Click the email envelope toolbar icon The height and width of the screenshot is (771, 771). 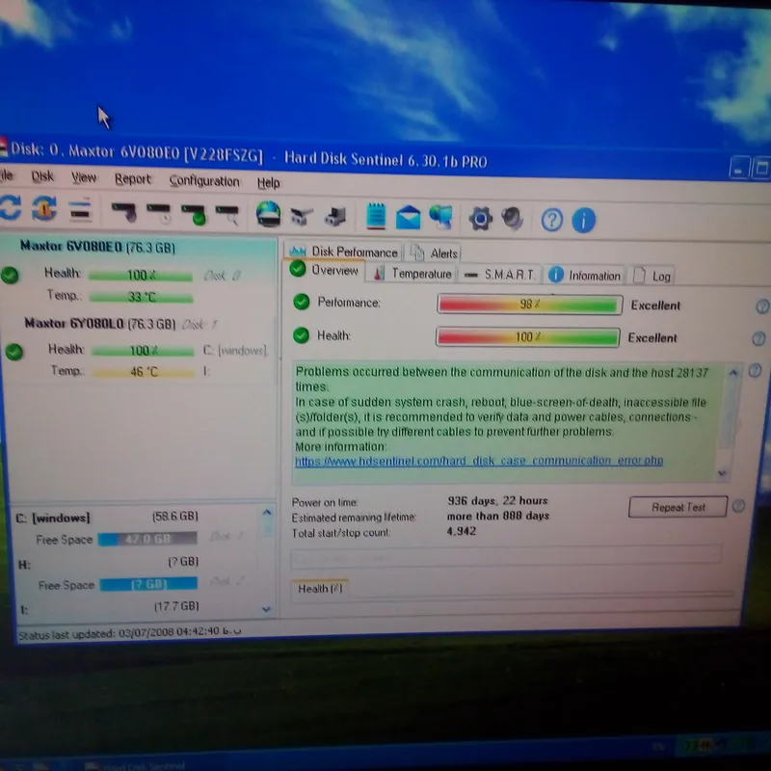[x=408, y=218]
